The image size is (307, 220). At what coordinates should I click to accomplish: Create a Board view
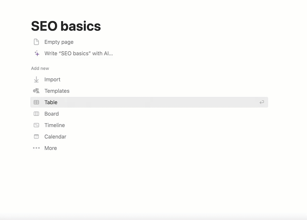click(52, 114)
